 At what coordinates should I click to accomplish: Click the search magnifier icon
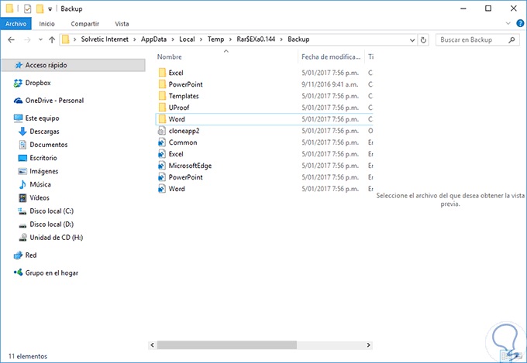point(511,40)
